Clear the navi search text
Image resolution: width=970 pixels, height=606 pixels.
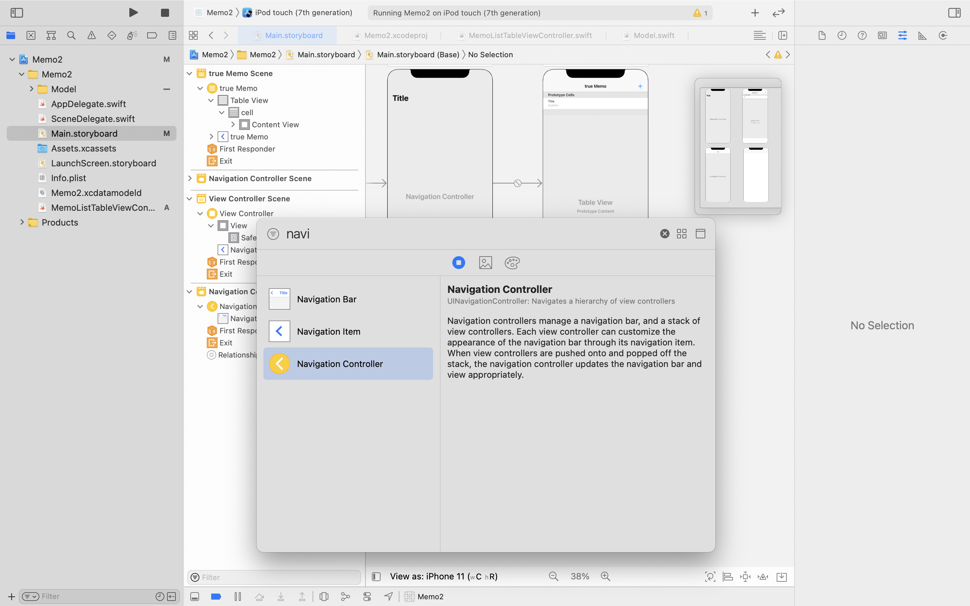pyautogui.click(x=665, y=234)
